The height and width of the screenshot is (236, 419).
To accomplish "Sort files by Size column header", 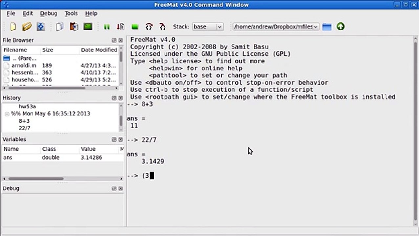I will click(x=59, y=50).
